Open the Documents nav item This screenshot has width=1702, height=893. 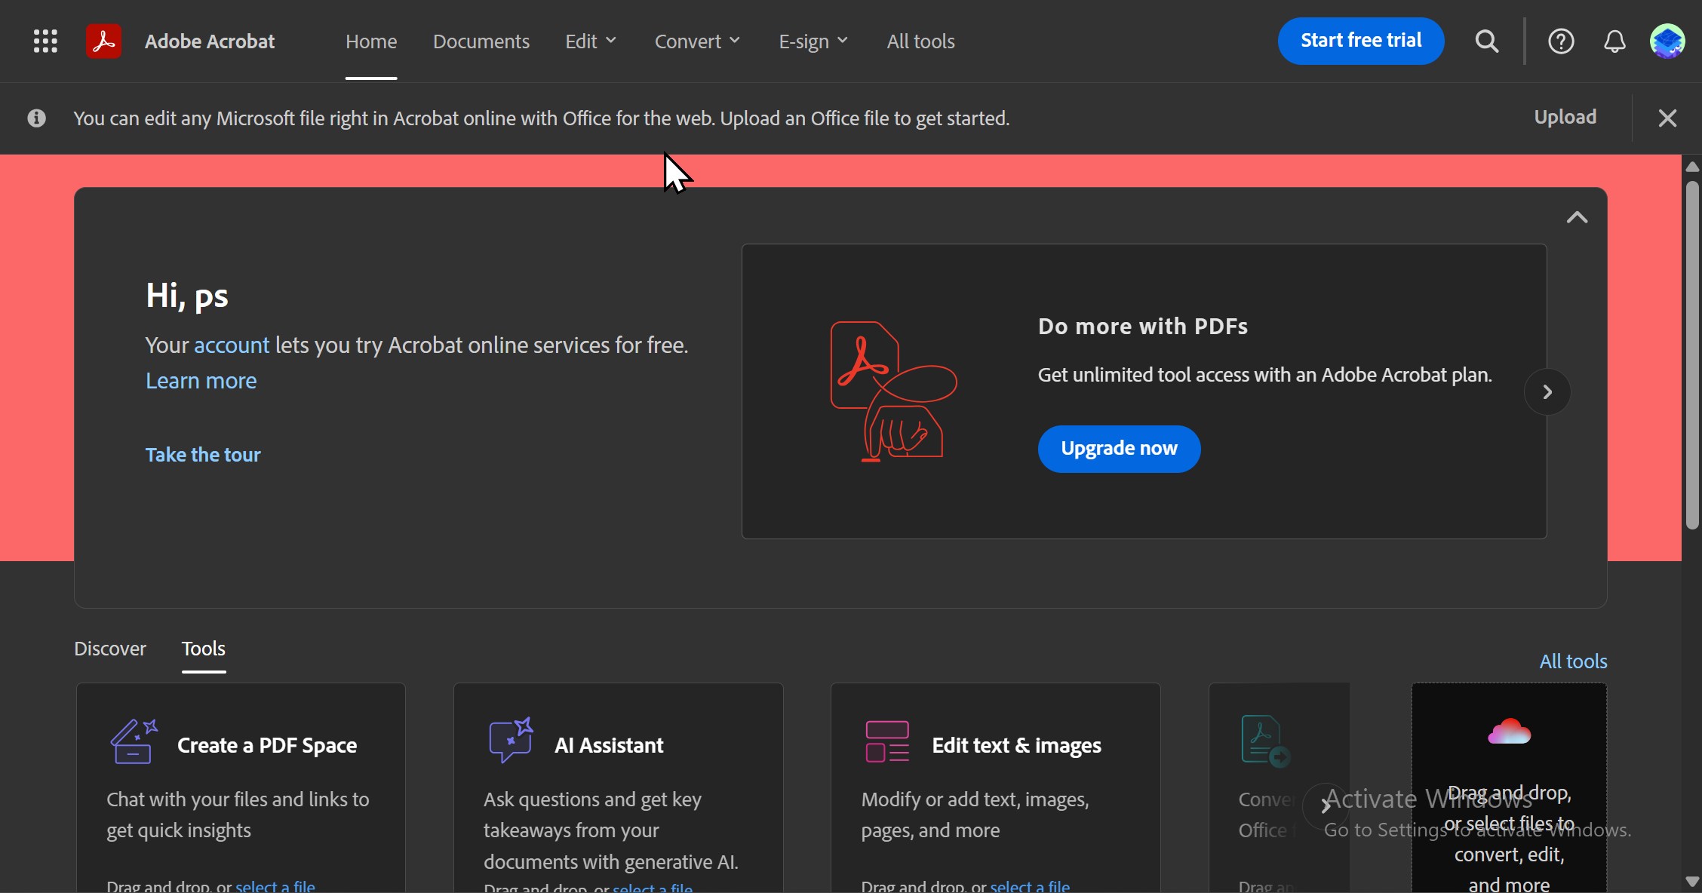(x=481, y=41)
